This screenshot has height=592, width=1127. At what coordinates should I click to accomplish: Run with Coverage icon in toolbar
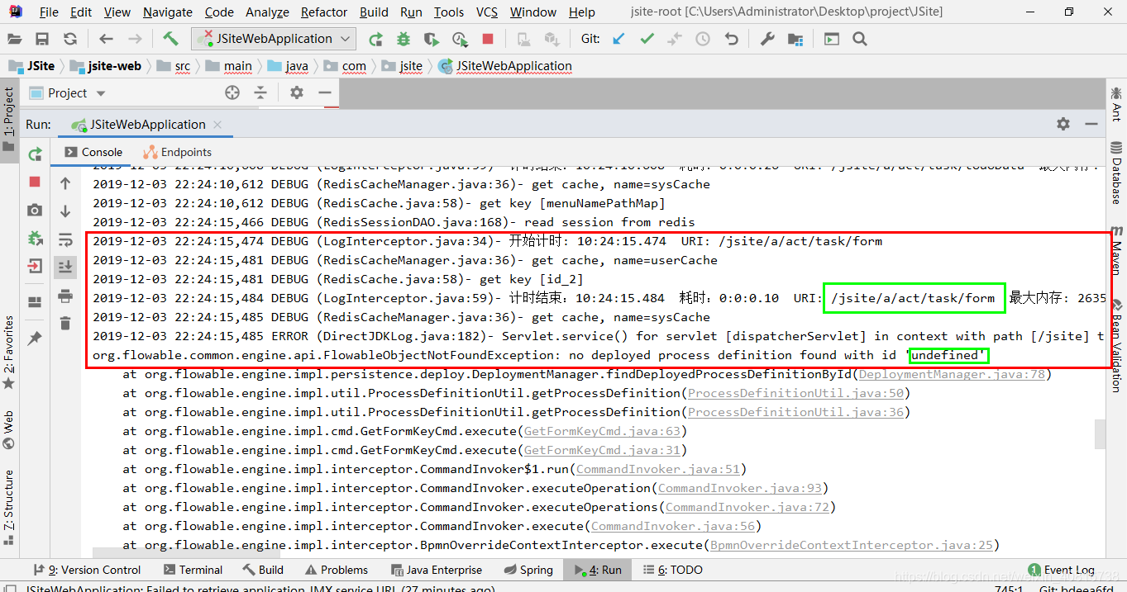point(432,39)
